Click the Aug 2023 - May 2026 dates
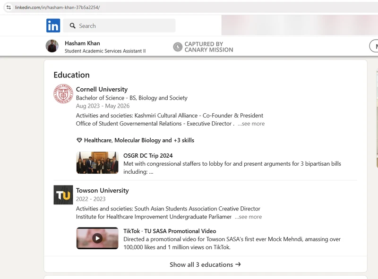This screenshot has height=279, width=378. pos(103,106)
